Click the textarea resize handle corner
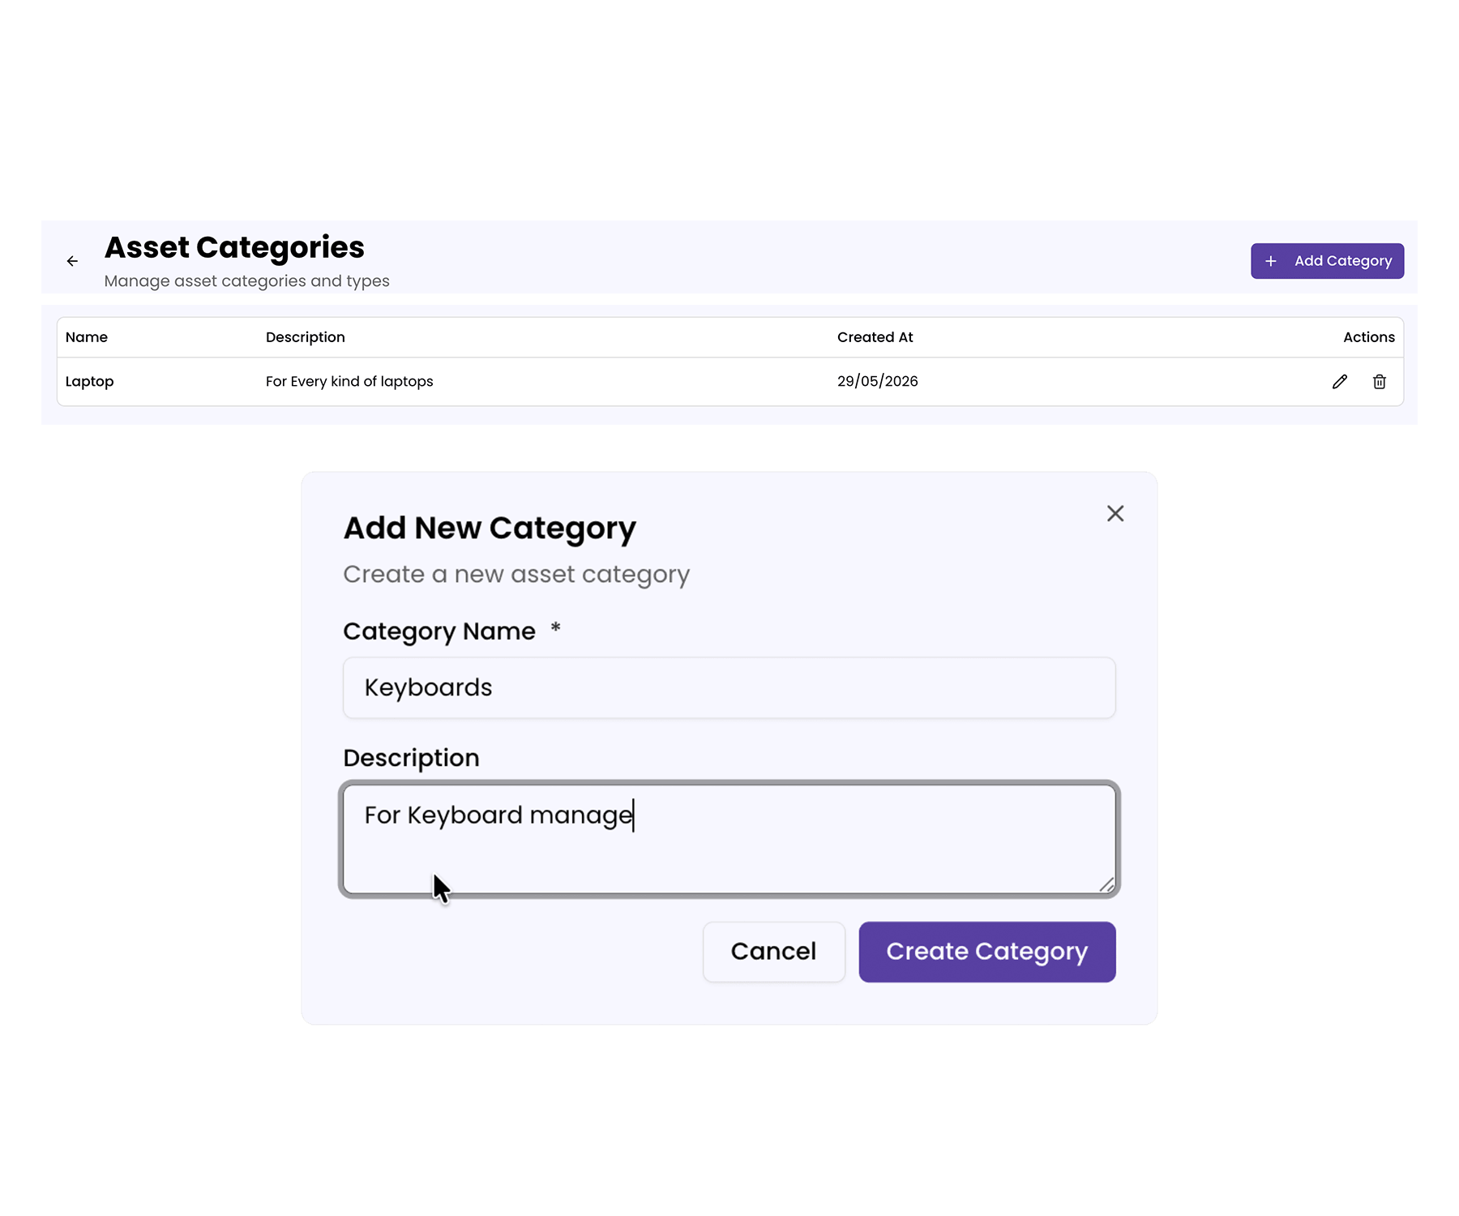Screen dimensions: 1459x1216 [1106, 884]
